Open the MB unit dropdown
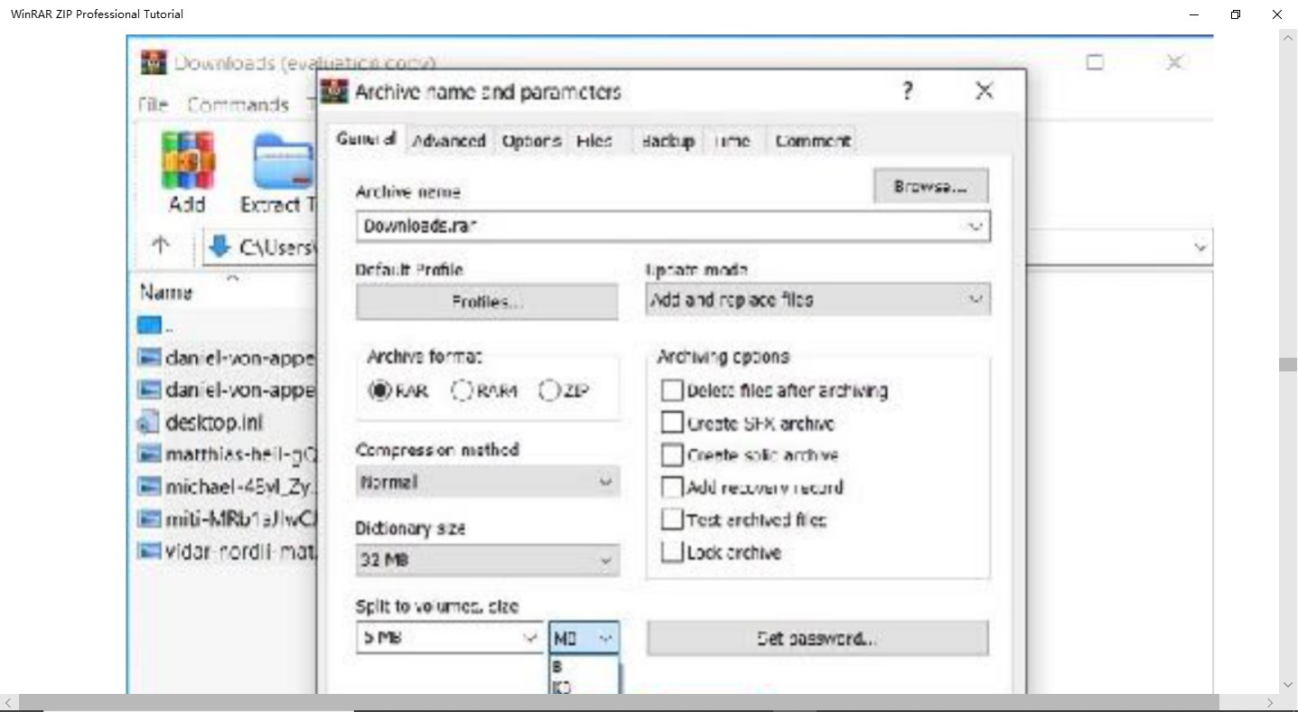Viewport: 1298px width, 712px height. tap(584, 638)
